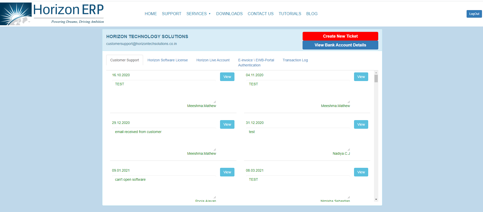This screenshot has width=483, height=212.
Task: Click the customersupport@horizontechsolutions.co.in email text
Action: [141, 44]
